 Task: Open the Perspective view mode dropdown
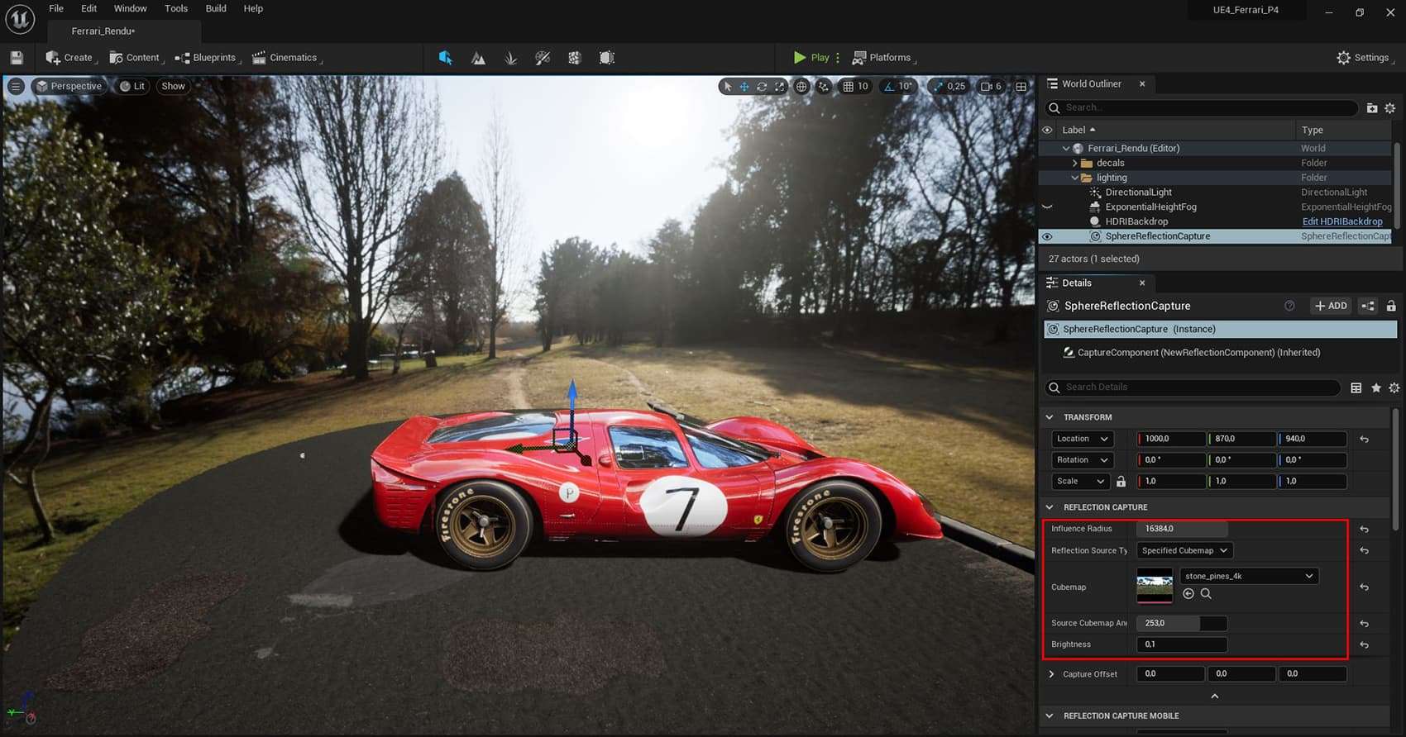point(69,86)
